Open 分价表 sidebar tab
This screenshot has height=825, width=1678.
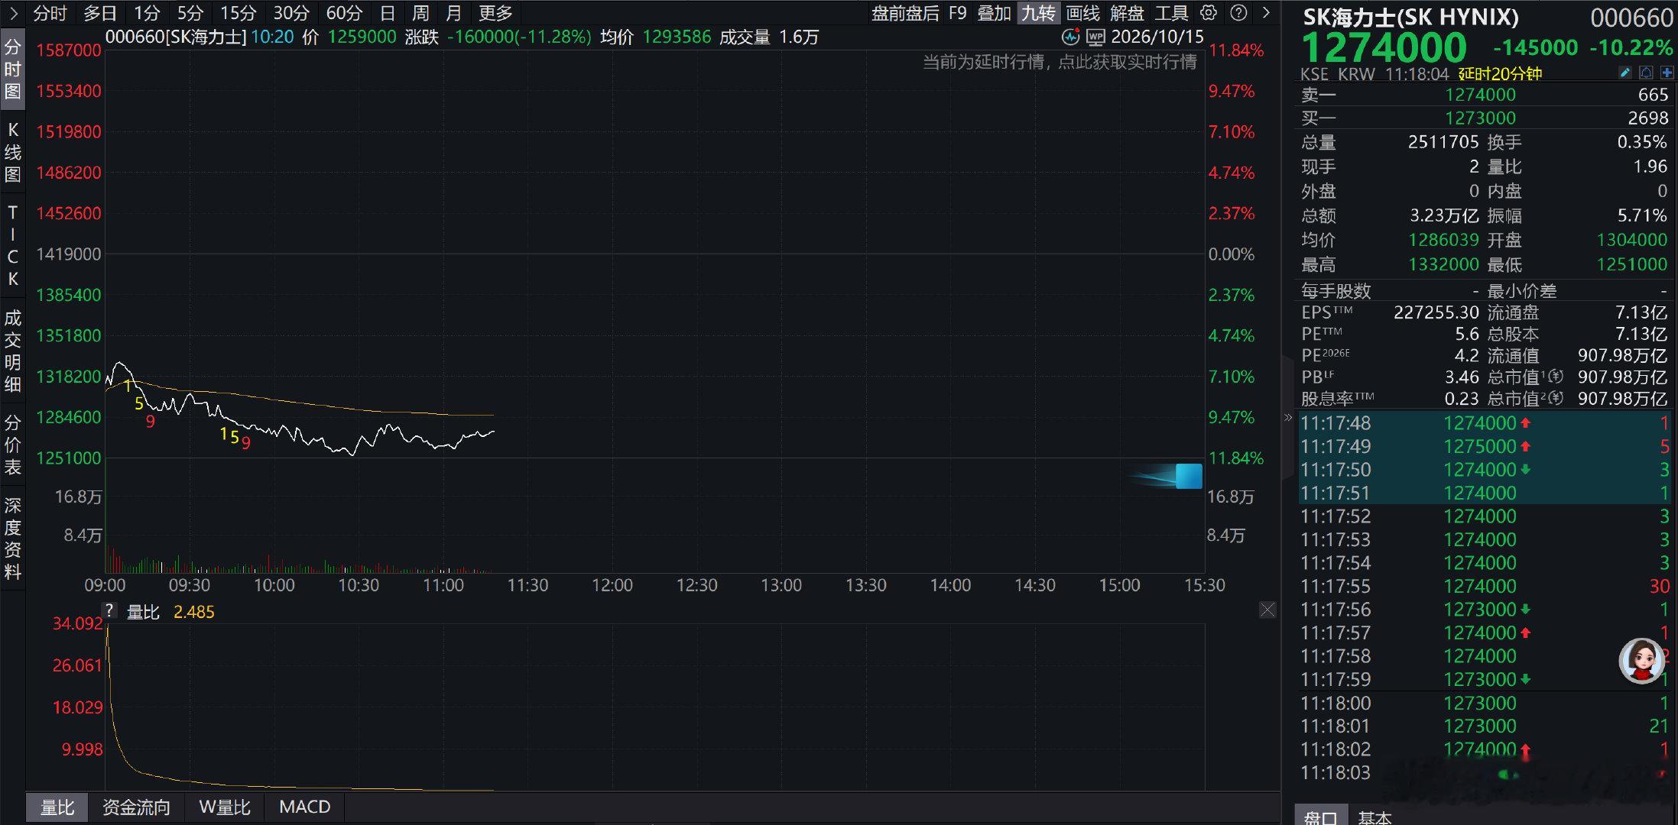13,445
